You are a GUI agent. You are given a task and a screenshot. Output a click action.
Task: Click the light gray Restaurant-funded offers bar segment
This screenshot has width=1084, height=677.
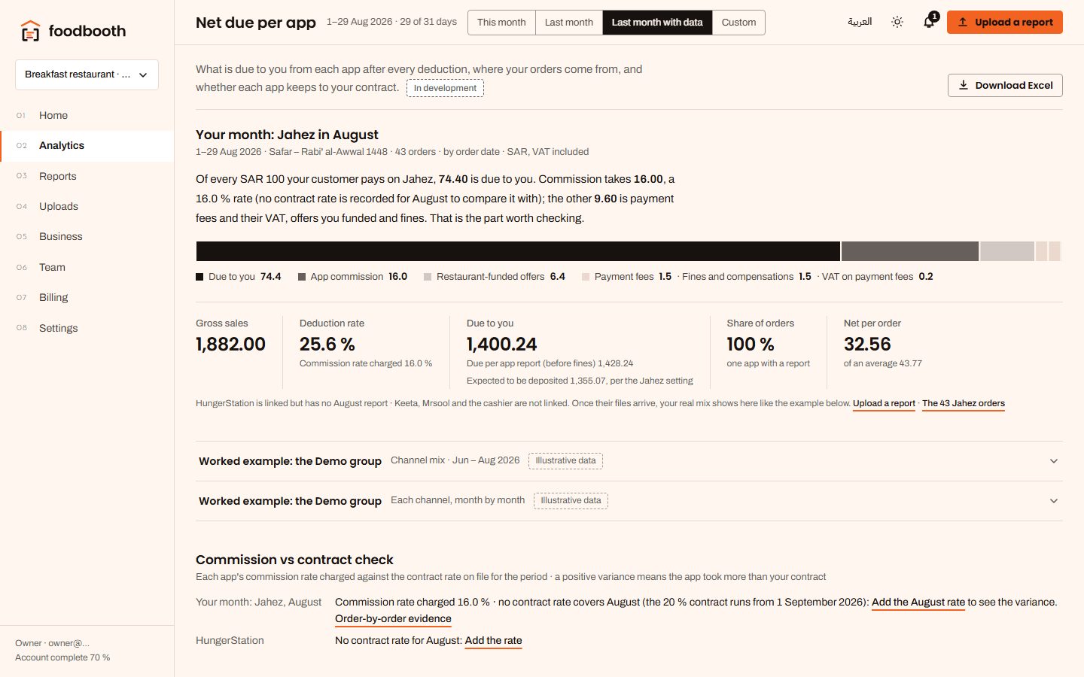[x=1007, y=251]
